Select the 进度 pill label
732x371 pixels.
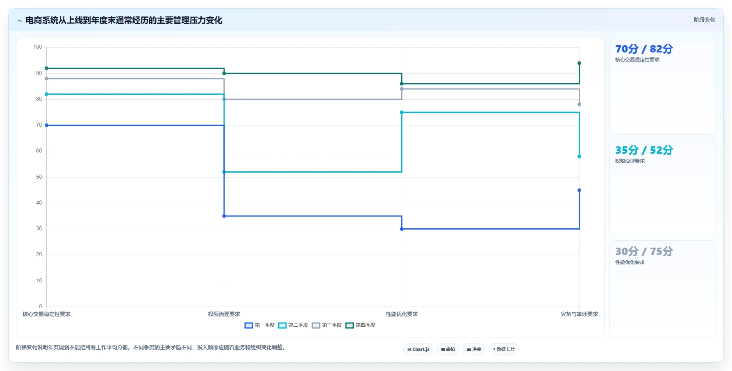476,350
